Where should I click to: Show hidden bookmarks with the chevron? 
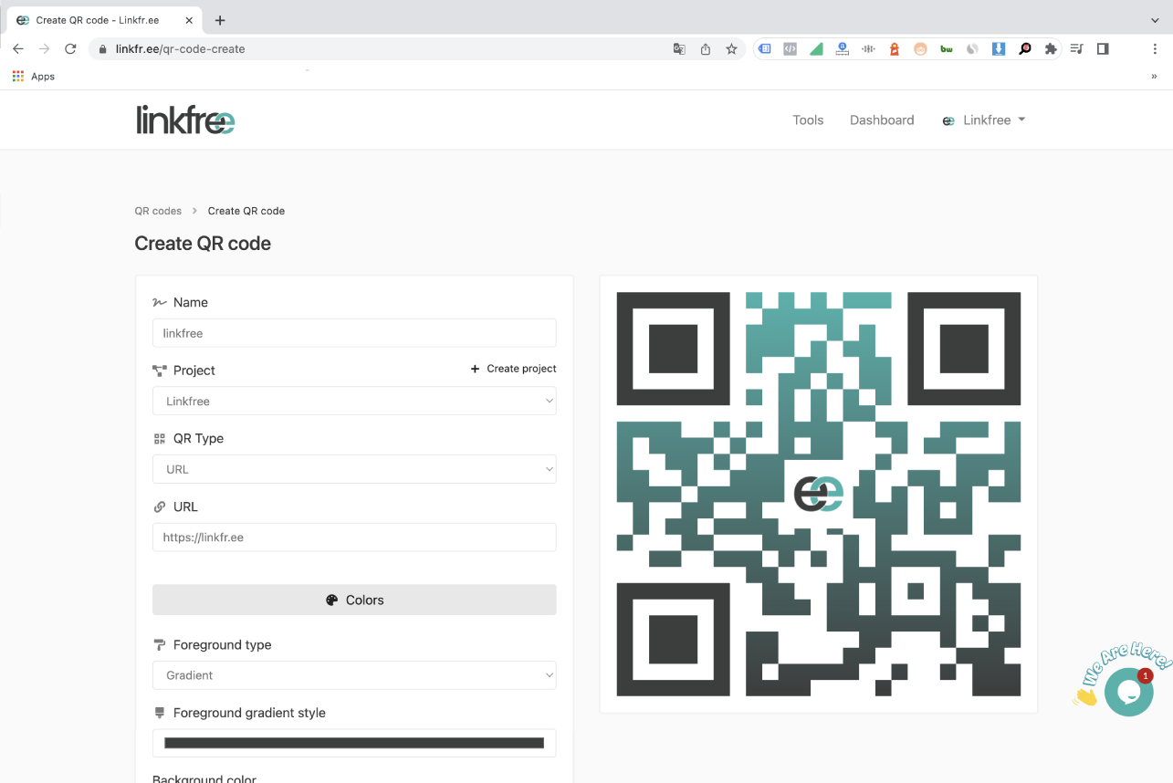point(1155,77)
